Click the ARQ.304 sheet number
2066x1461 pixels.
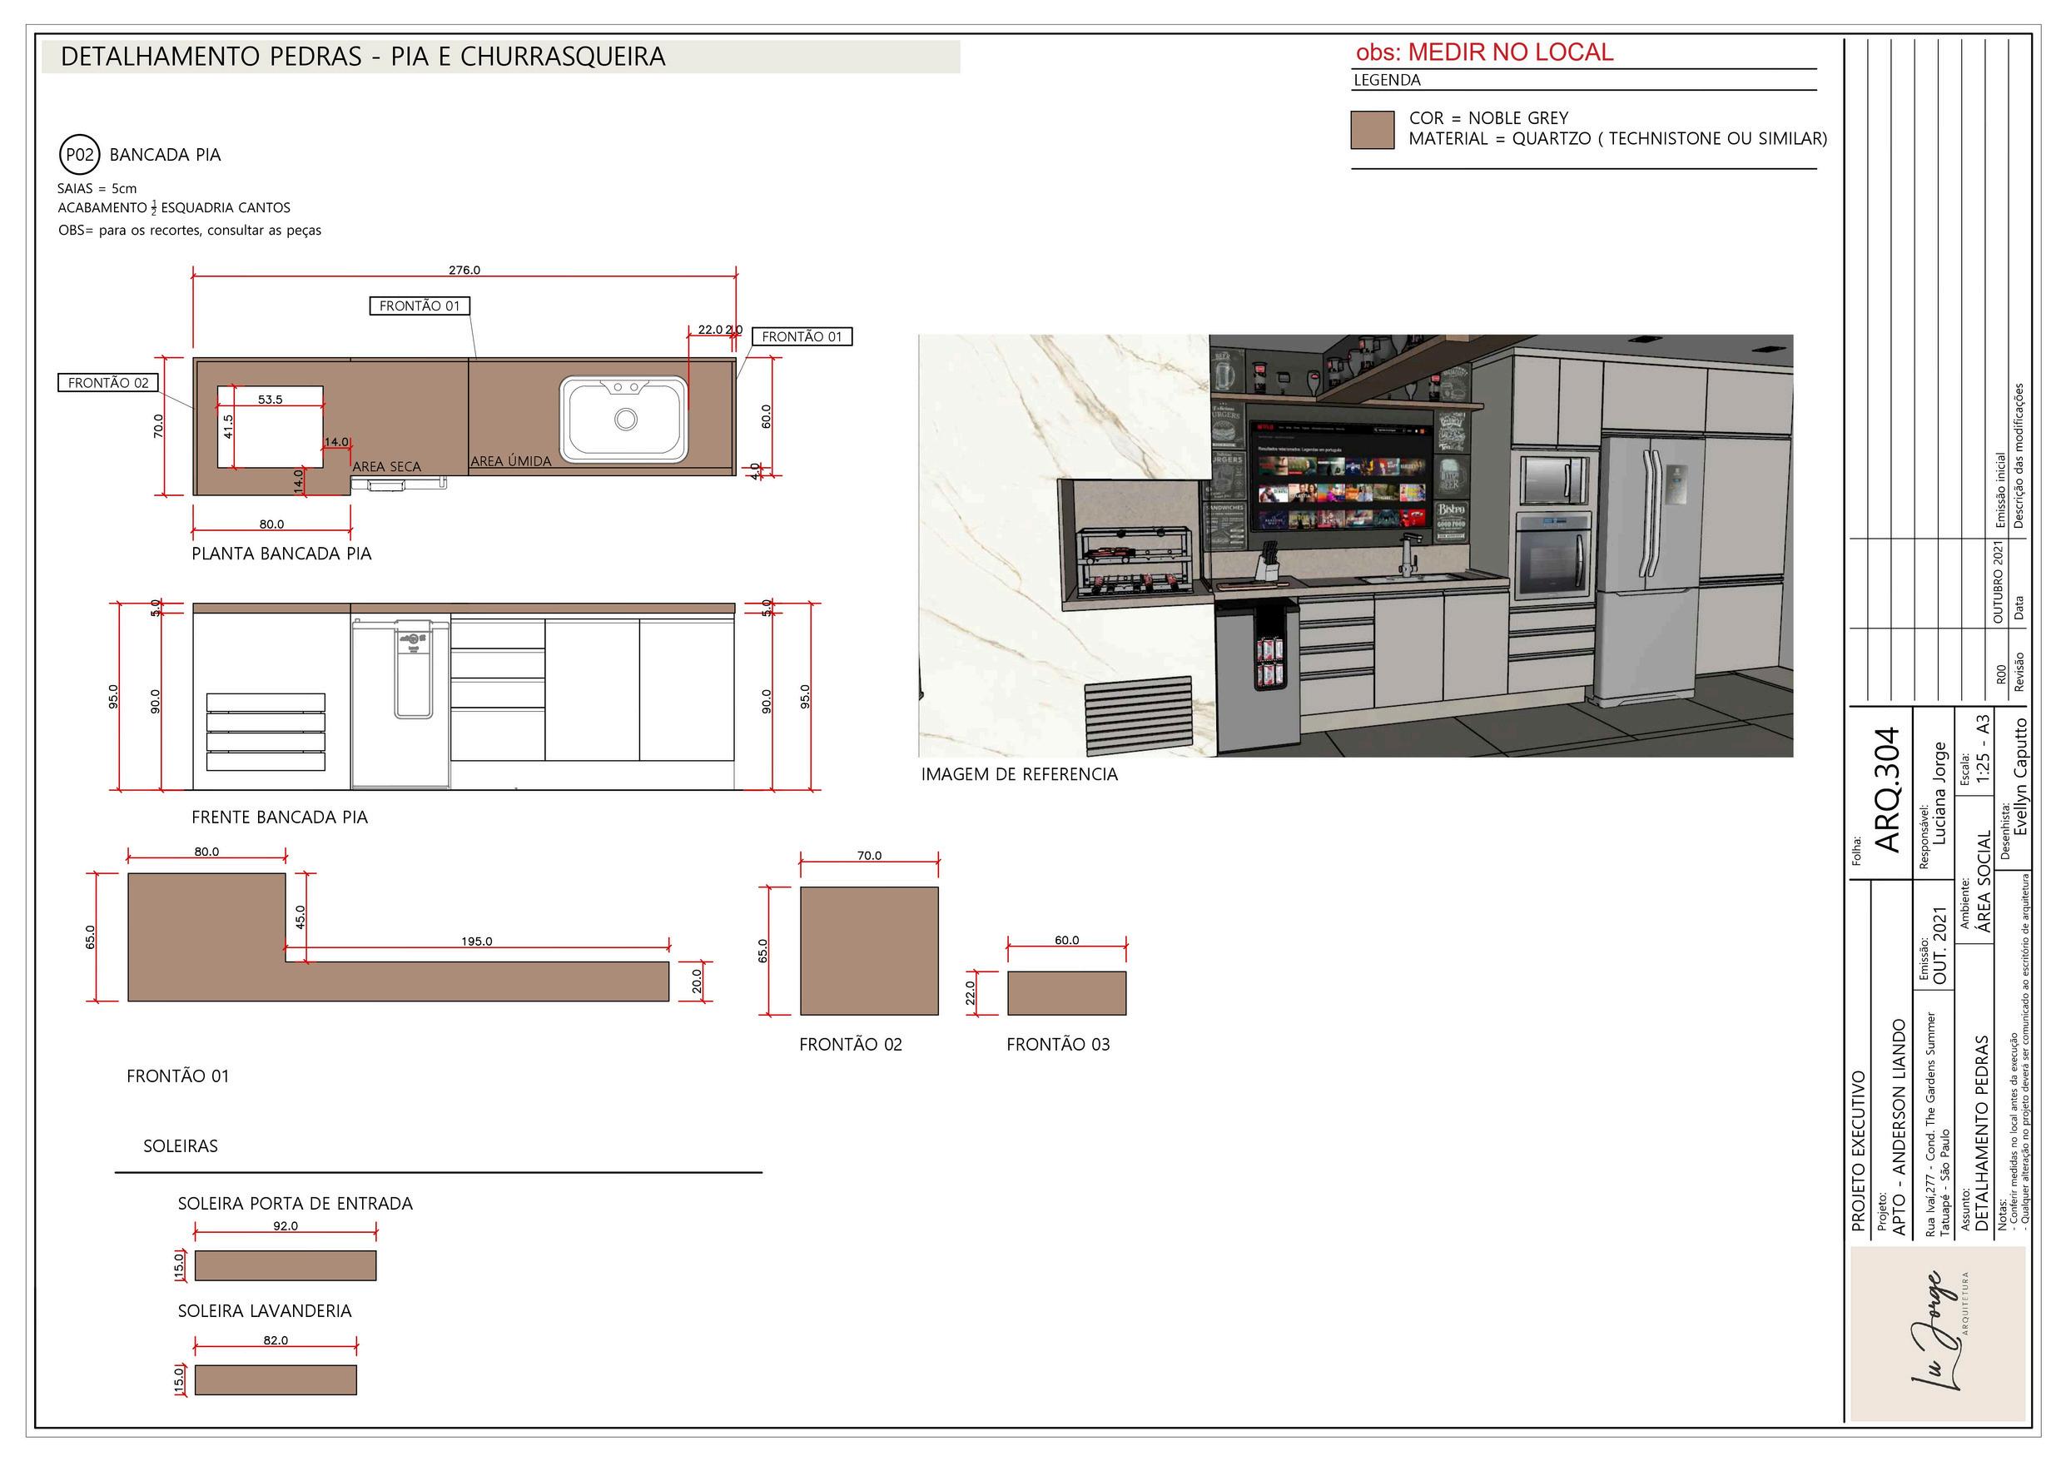click(1889, 789)
